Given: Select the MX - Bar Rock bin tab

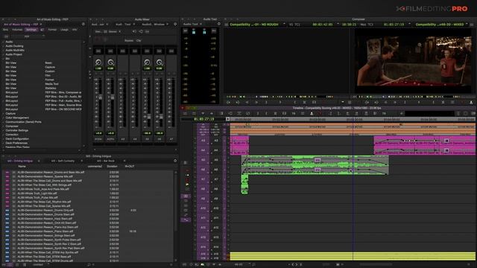Looking at the screenshot, I should pos(106,161).
